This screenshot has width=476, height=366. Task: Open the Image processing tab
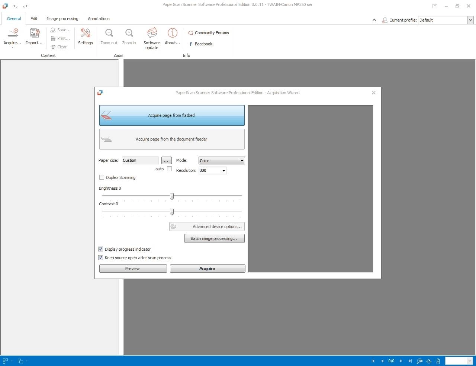point(62,19)
